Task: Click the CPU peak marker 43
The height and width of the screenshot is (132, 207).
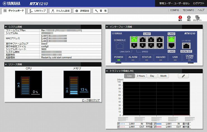Action: 18,84
